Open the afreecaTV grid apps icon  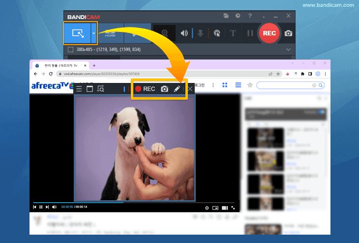(225, 85)
